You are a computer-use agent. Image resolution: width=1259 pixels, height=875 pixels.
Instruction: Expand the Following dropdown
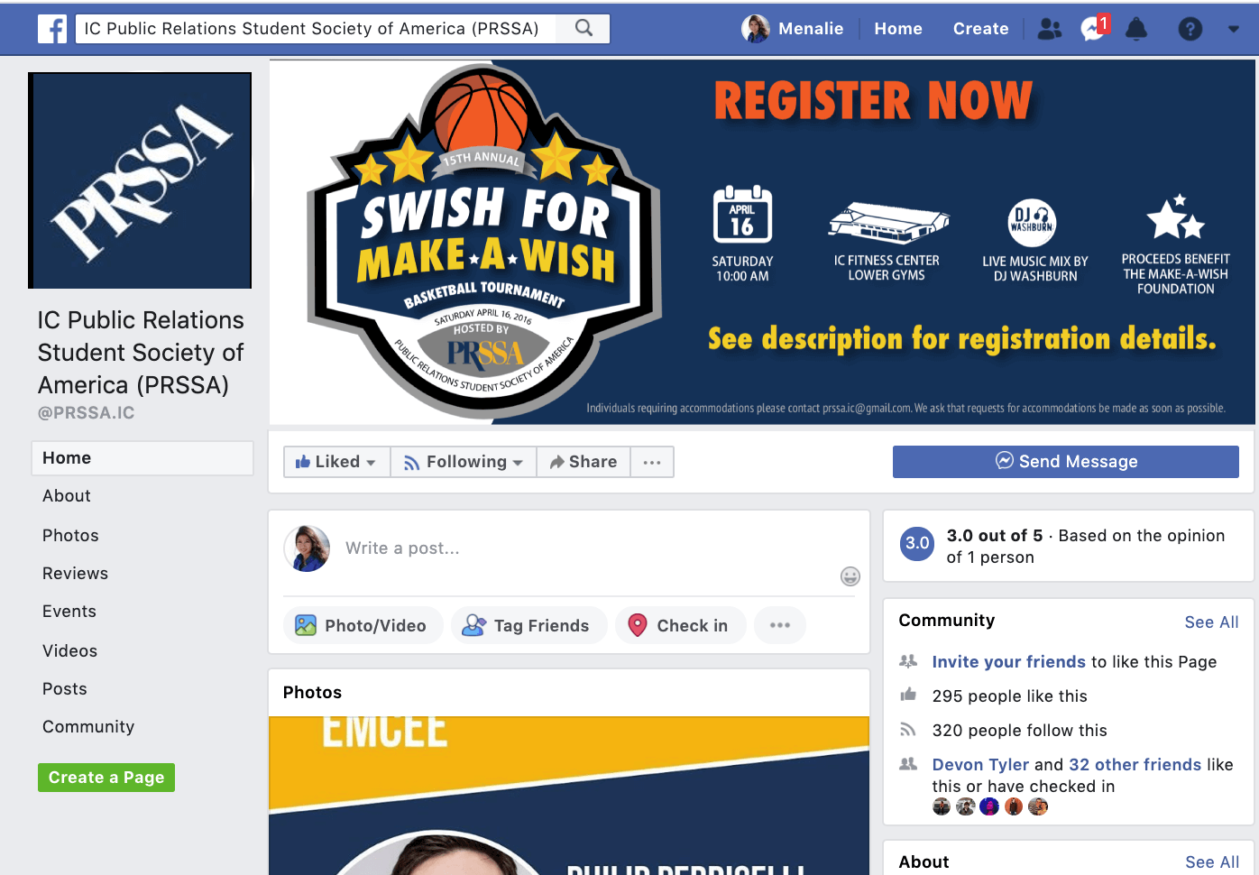click(x=464, y=462)
